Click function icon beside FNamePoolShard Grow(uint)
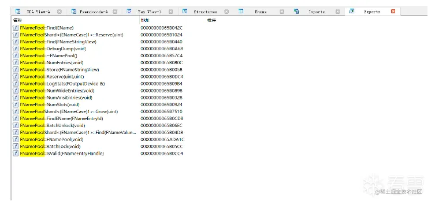Image resolution: width=435 pixels, height=209 pixels. 16,111
